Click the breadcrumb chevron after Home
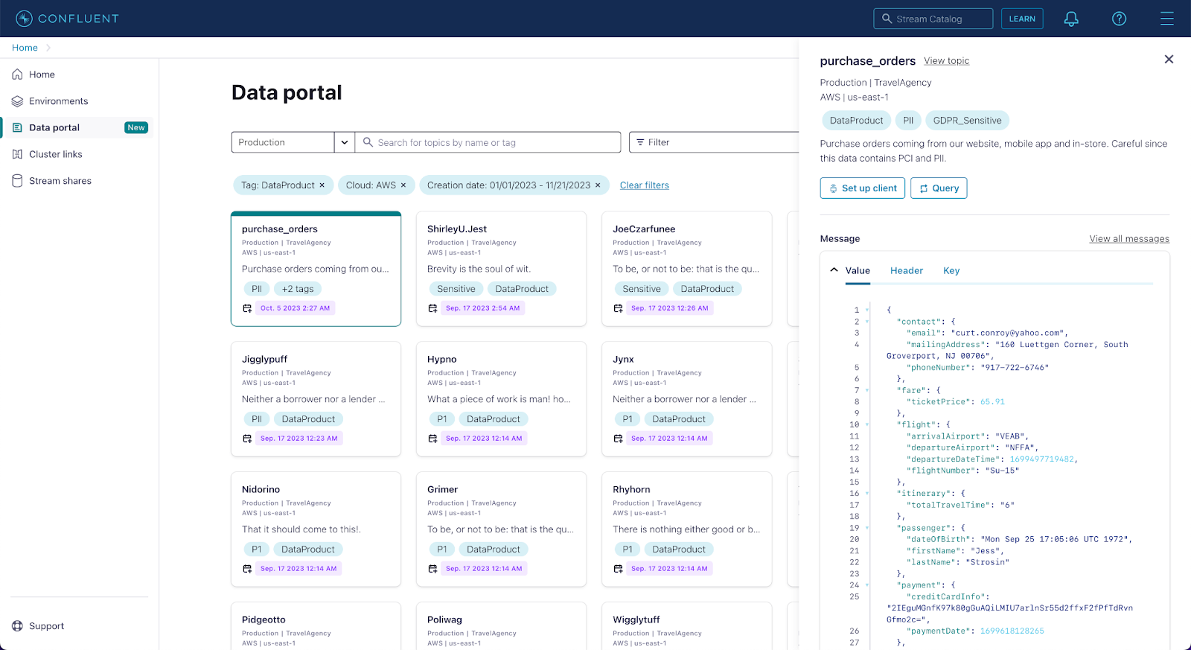Image resolution: width=1191 pixels, height=650 pixels. point(48,48)
